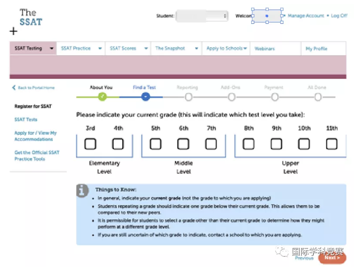Select the 6th grade checkbox
Screen dimensions: 354x273
[x=183, y=144]
